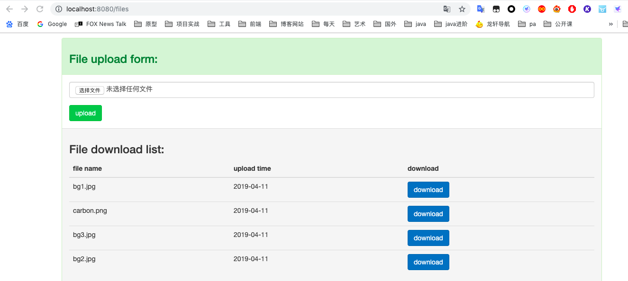Click the red infinity extension icon
The image size is (628, 281).
pos(542,9)
